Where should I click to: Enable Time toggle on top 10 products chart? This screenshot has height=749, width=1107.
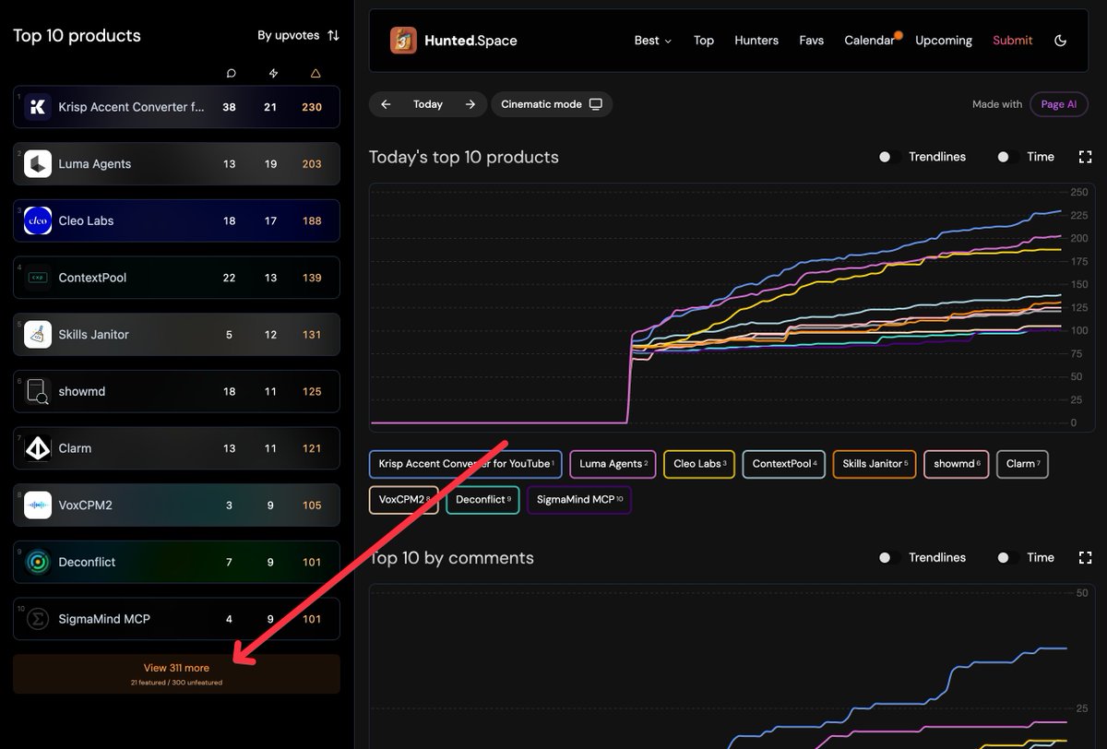pyautogui.click(x=1007, y=157)
